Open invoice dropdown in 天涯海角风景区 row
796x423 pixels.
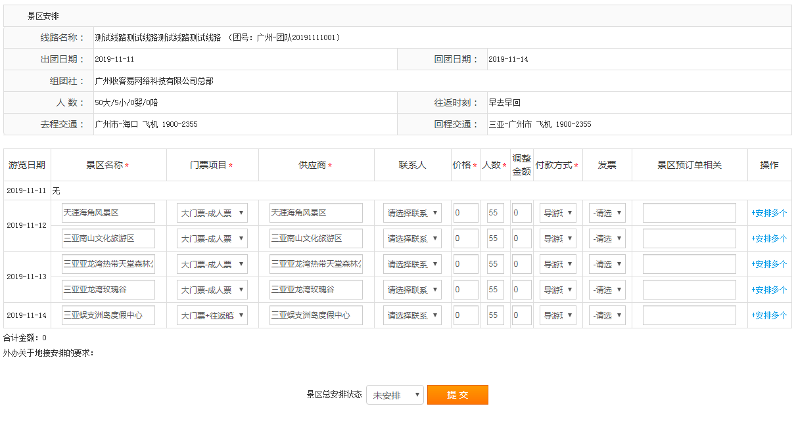coord(607,213)
